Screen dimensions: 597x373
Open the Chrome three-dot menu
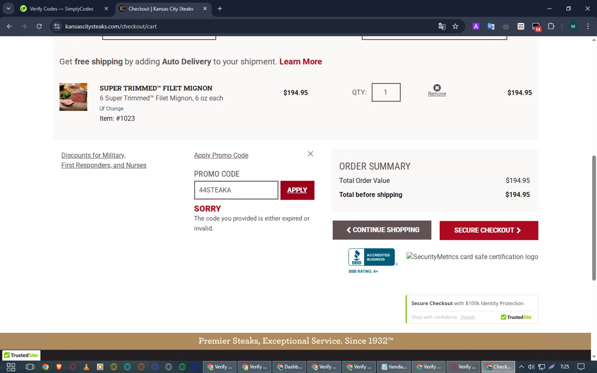[x=588, y=26]
